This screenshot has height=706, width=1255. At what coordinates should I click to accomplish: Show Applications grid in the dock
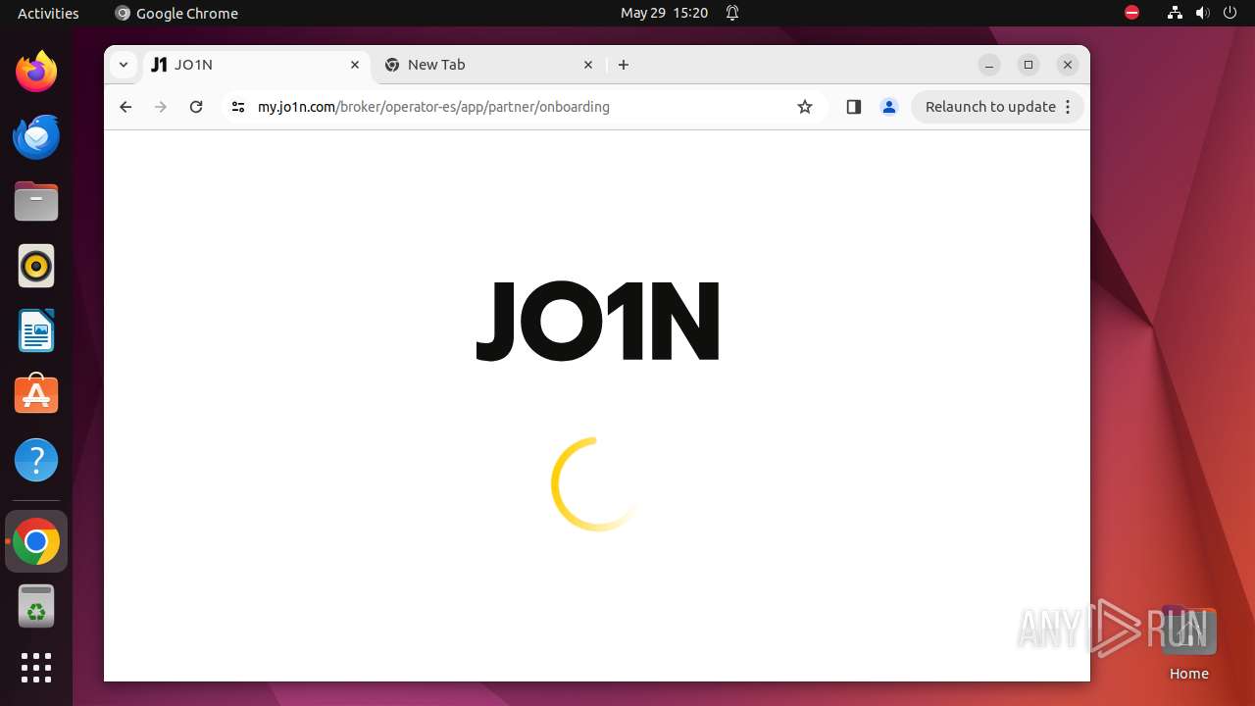[x=36, y=668]
